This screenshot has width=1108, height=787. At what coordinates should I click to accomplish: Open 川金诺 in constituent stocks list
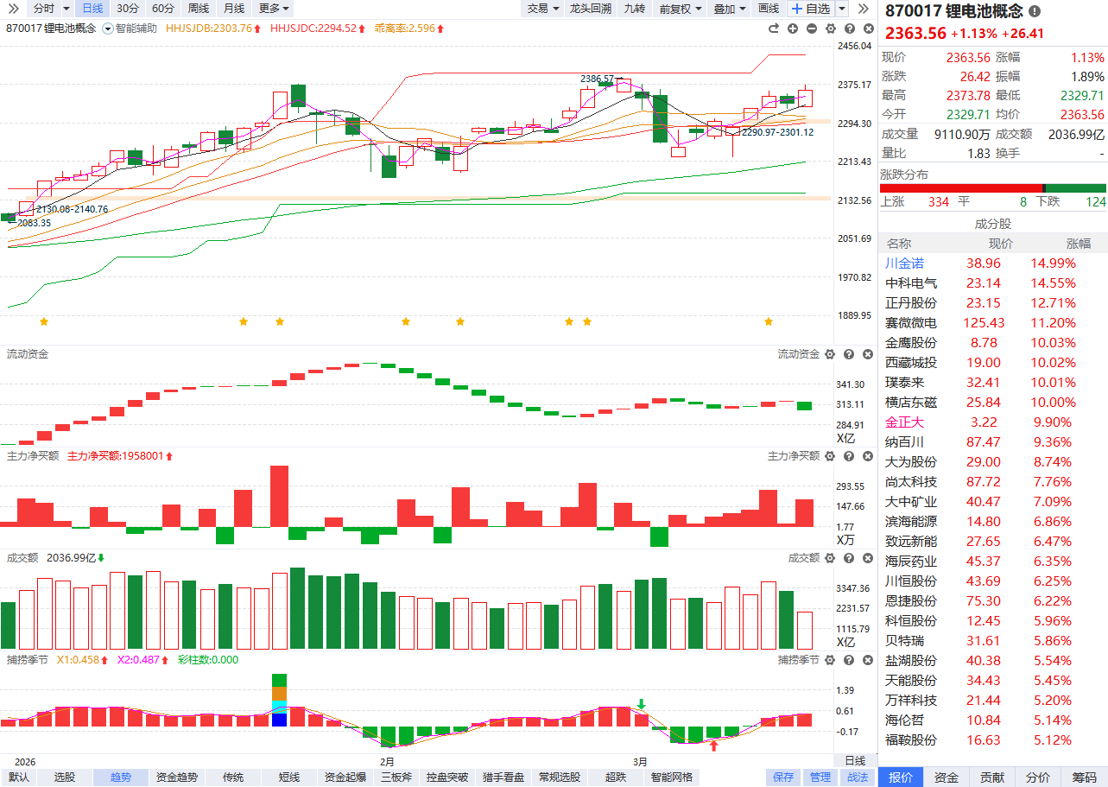(x=904, y=263)
